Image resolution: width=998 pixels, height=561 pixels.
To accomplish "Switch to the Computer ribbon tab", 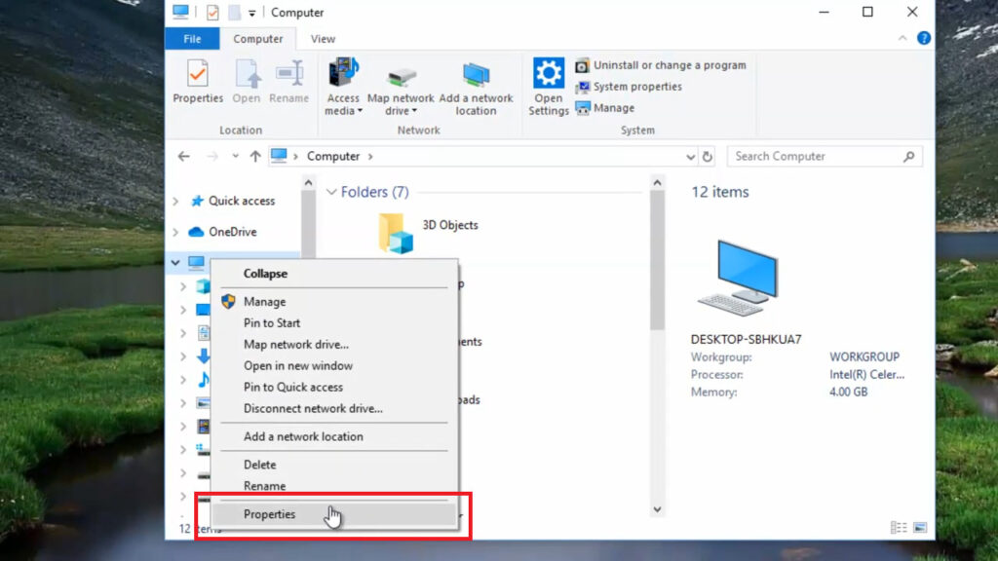I will pyautogui.click(x=257, y=39).
